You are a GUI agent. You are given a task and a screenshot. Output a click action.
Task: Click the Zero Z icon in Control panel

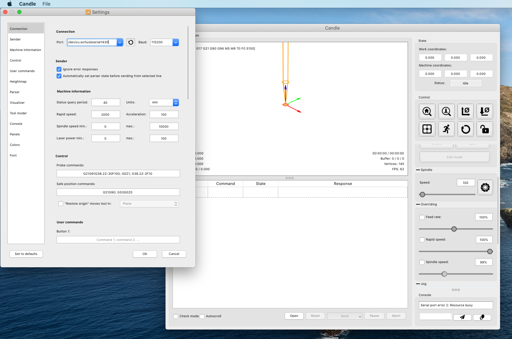(x=485, y=111)
